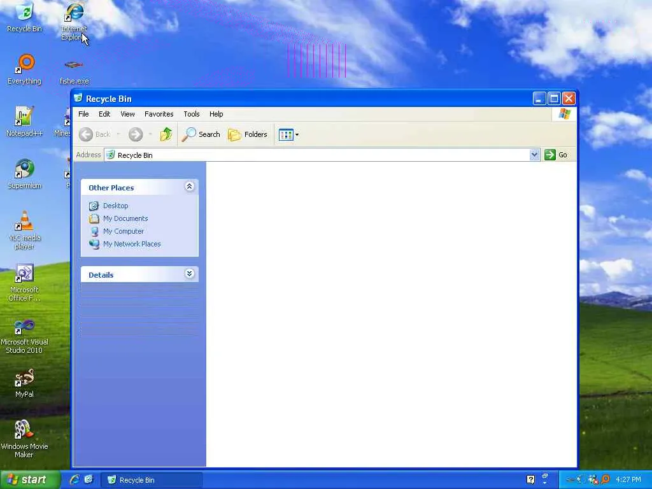Open the File menu
The width and height of the screenshot is (652, 489).
(x=83, y=114)
